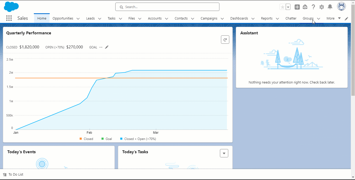Open the Notifications bell icon

tap(330, 7)
